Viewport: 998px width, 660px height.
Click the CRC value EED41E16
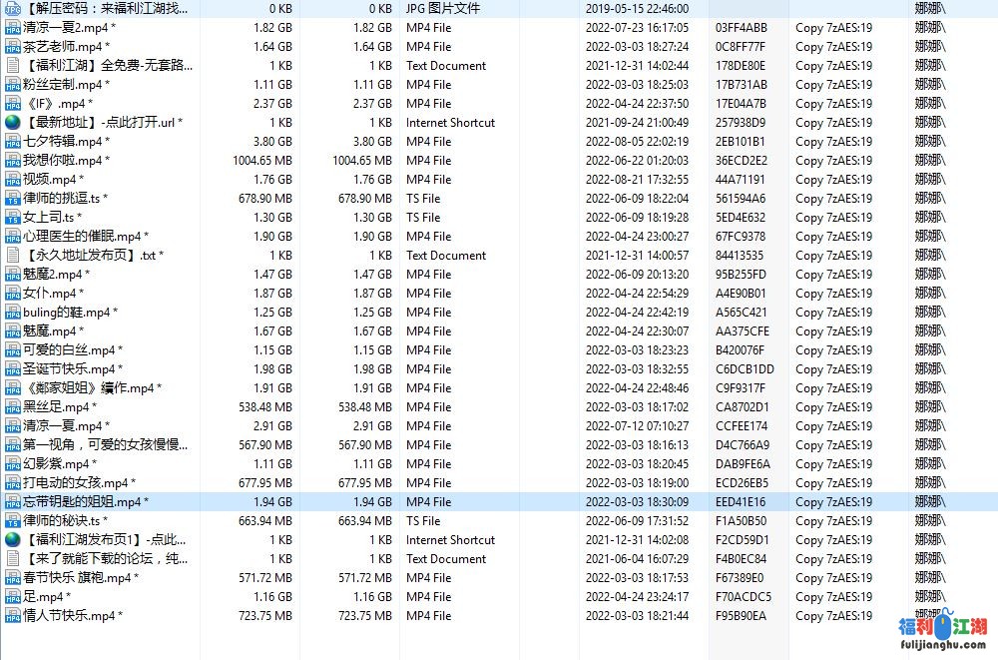(x=741, y=502)
